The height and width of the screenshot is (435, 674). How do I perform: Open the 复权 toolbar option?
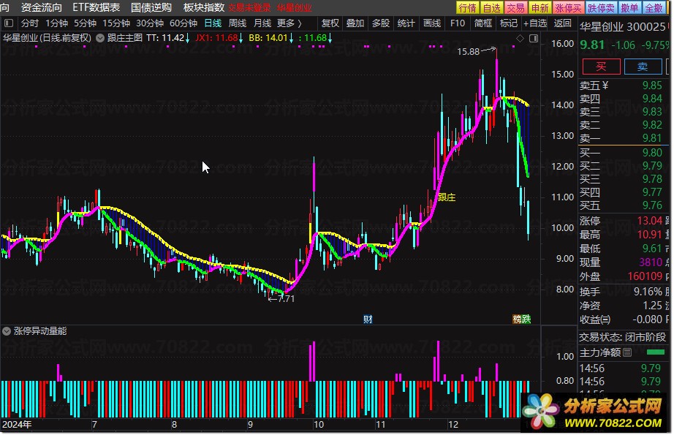coord(330,23)
